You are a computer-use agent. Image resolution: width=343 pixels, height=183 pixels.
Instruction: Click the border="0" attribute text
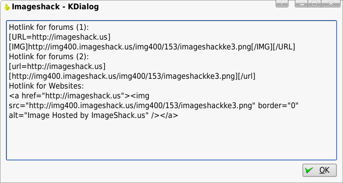coord(278,106)
